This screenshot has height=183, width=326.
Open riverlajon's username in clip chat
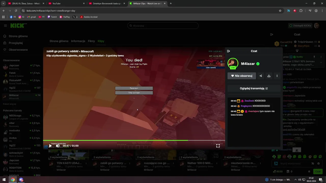[x=253, y=111]
